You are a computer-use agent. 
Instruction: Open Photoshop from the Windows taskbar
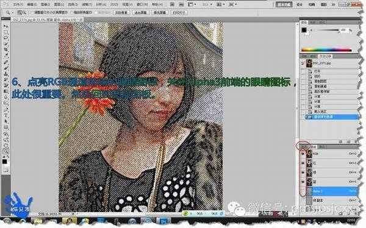[x=163, y=221]
